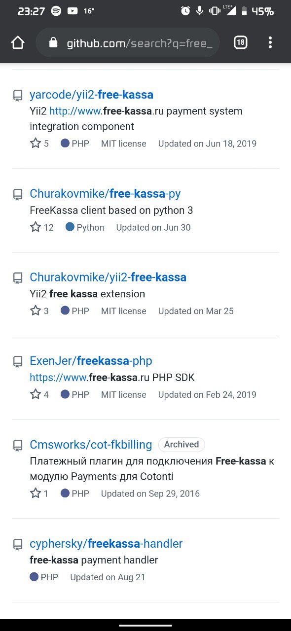Tap star icon for ExenJer/freekassa-php

(x=36, y=395)
